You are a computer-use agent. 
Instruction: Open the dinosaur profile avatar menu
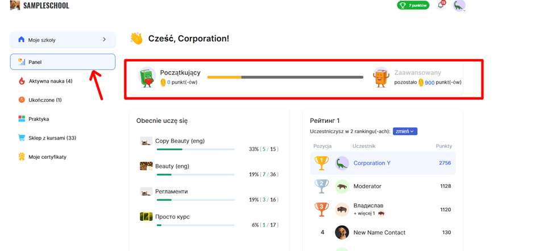point(459,6)
